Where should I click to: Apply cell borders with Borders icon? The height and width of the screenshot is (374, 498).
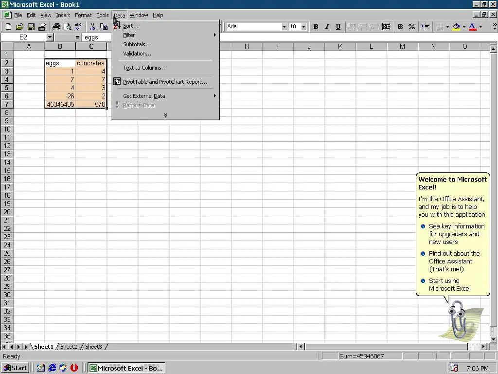[440, 27]
